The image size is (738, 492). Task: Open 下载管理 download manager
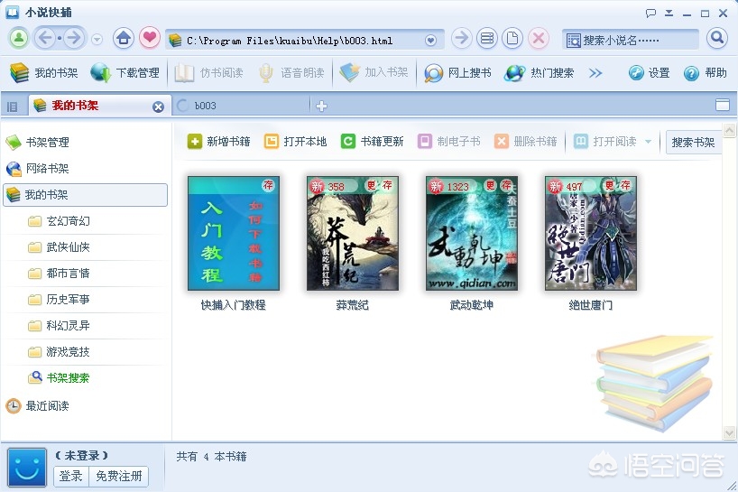(125, 73)
